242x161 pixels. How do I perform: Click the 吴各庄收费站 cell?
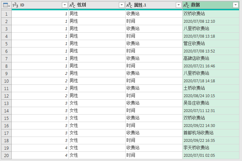pos(211,103)
